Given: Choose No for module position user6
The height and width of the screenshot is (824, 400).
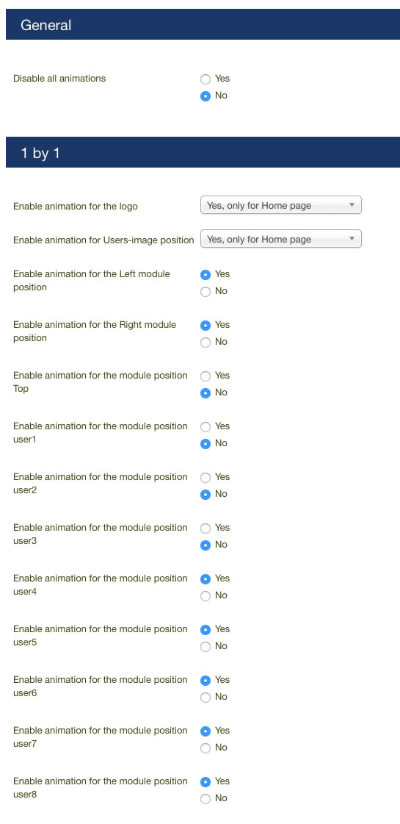Looking at the screenshot, I should [206, 698].
